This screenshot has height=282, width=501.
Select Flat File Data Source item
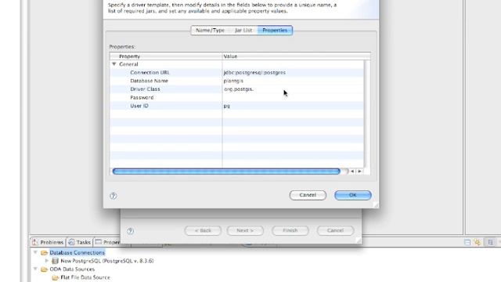tap(85, 277)
